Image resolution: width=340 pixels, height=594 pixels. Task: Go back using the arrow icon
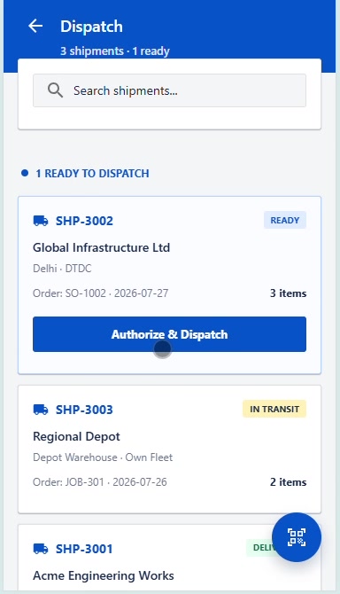(x=35, y=26)
